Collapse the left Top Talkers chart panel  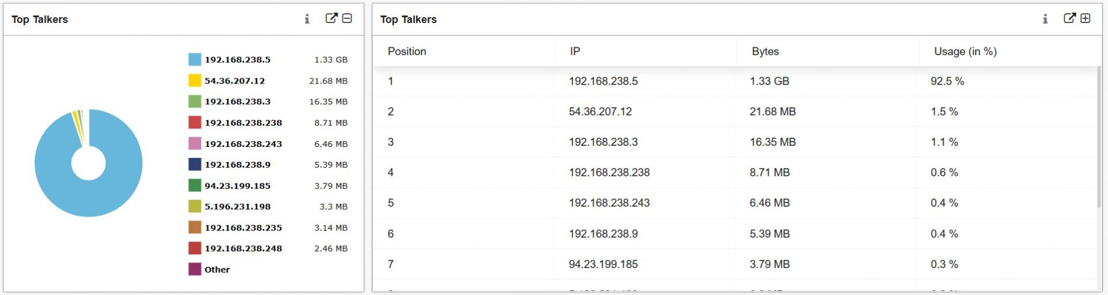pyautogui.click(x=347, y=18)
